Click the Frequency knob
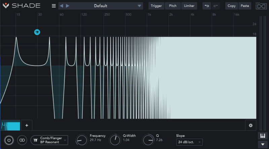Viewport: 269px width, 149px height. pos(81,140)
